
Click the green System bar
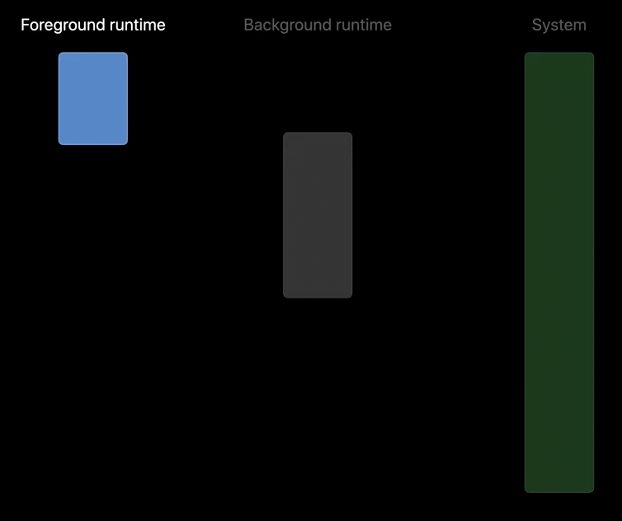coord(559,272)
